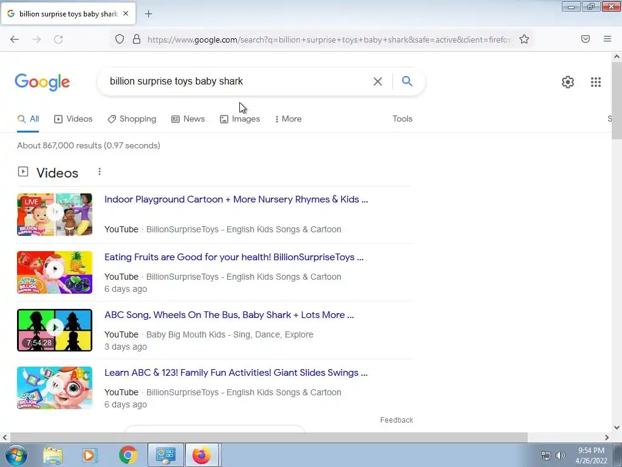This screenshot has width=622, height=467.
Task: Open the volume speaker tray icon
Action: [x=561, y=455]
